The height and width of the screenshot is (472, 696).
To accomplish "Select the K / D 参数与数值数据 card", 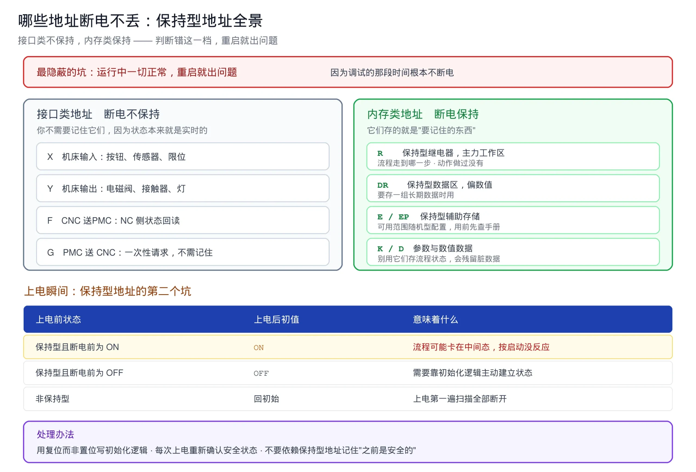I will [513, 252].
